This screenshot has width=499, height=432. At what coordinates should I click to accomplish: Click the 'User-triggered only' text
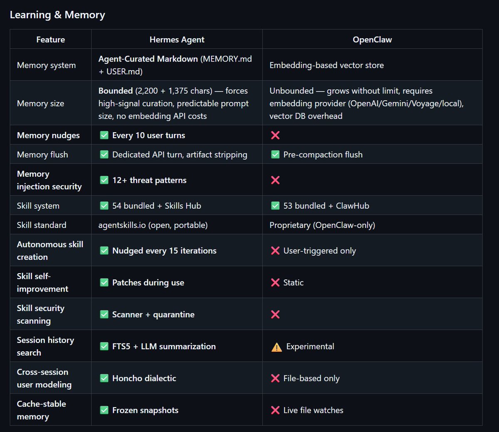(x=319, y=251)
